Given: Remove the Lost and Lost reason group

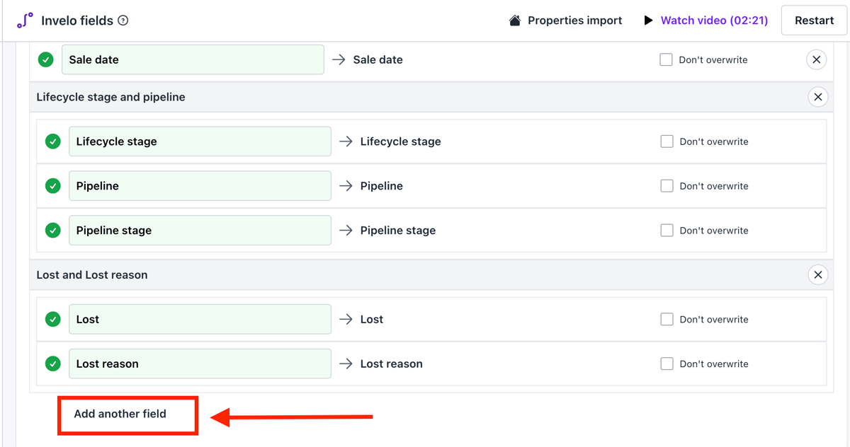Looking at the screenshot, I should [x=817, y=274].
